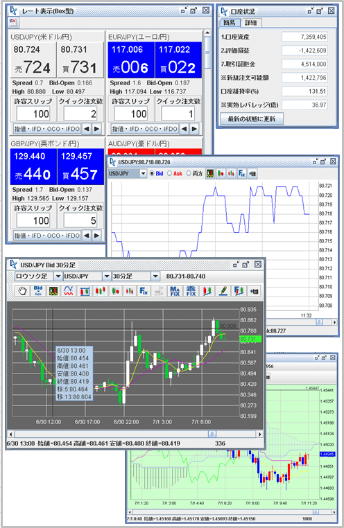The width and height of the screenshot is (344, 528).
Task: Click the USD/JPY クイック注文数 field showing 2
Action: pyautogui.click(x=80, y=114)
